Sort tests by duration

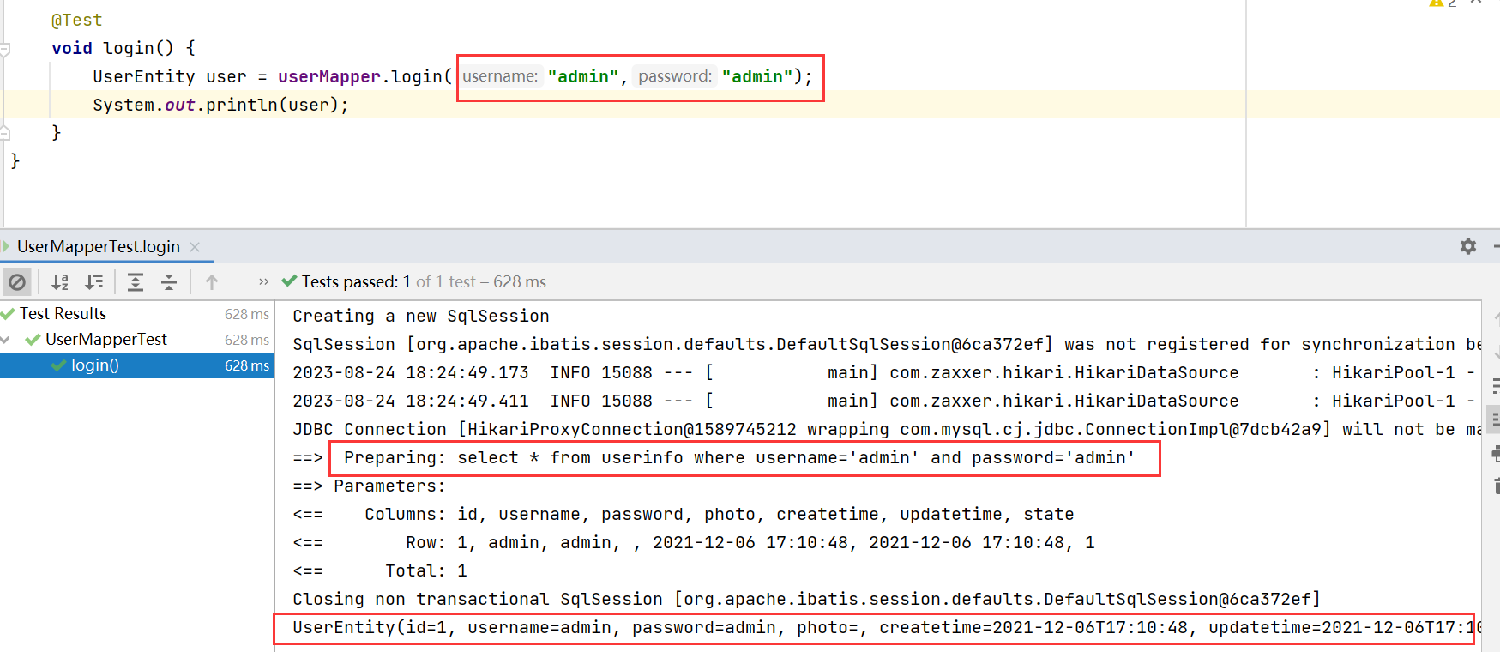[x=94, y=281]
